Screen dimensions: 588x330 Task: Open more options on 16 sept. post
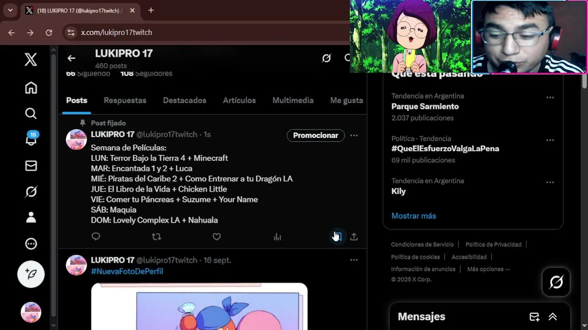tap(354, 260)
